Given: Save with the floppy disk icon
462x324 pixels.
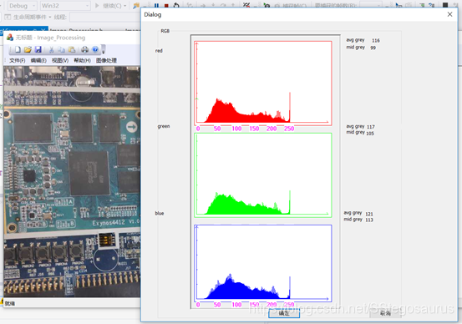Looking at the screenshot, I should click(x=38, y=49).
